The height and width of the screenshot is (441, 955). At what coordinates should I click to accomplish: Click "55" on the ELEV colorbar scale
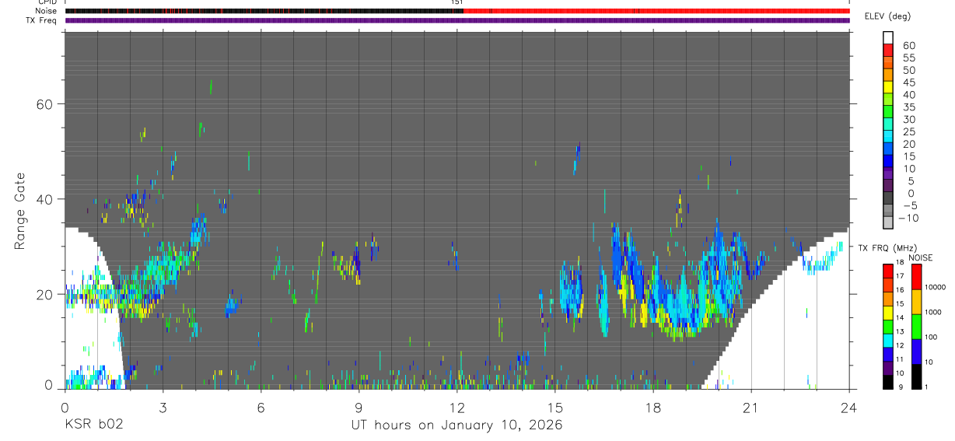tap(908, 58)
